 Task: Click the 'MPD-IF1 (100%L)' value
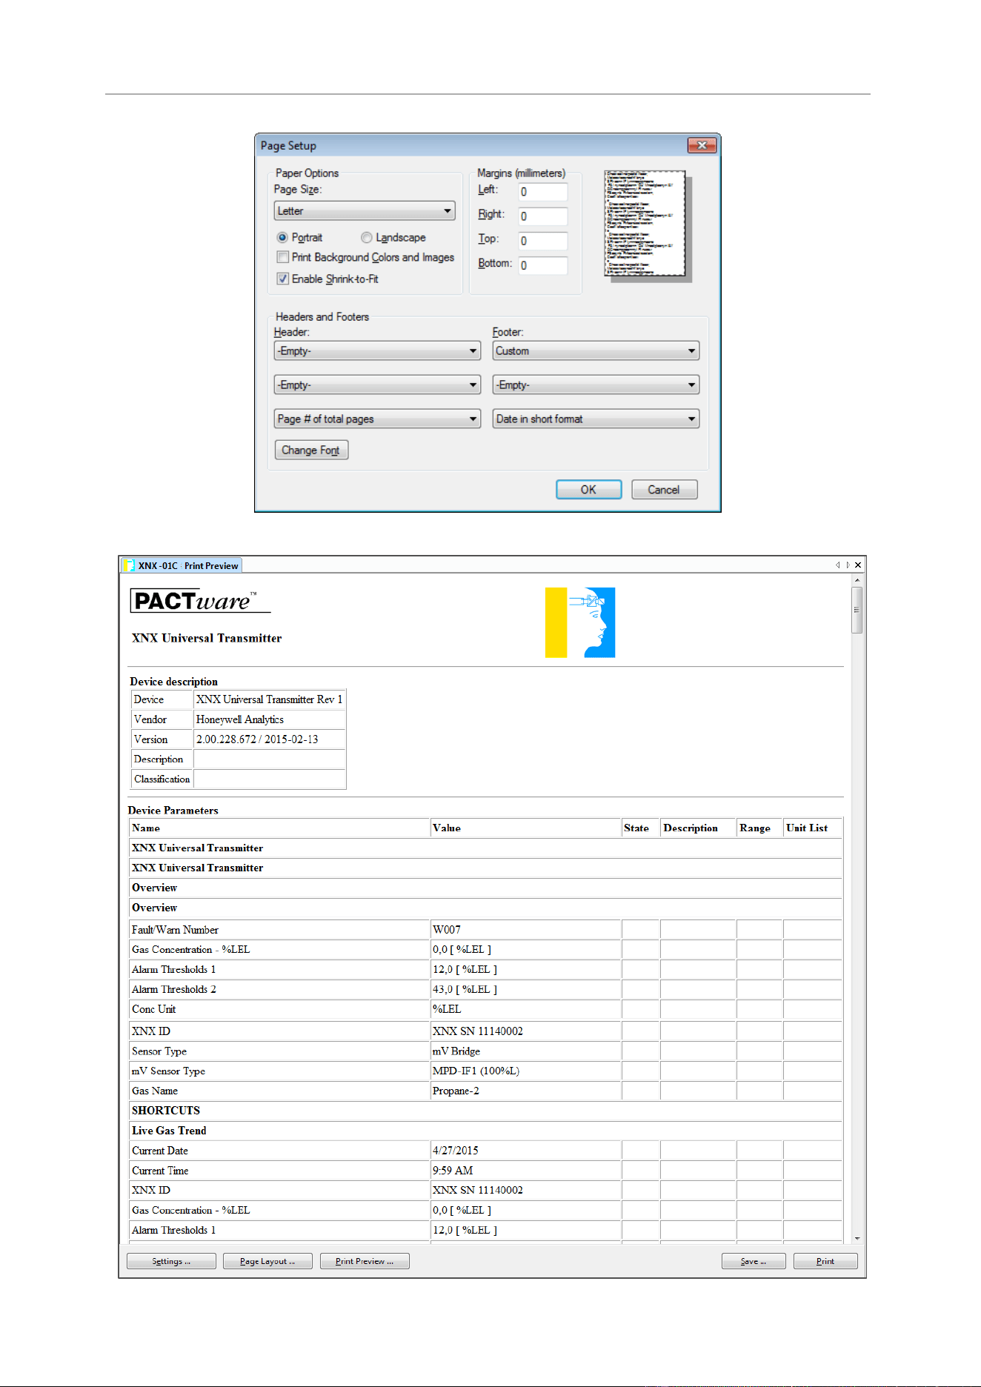476,1071
